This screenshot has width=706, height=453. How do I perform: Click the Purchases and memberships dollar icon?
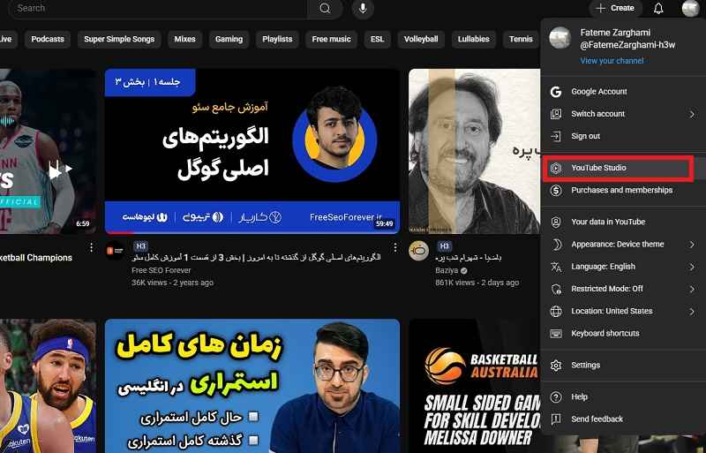point(556,190)
